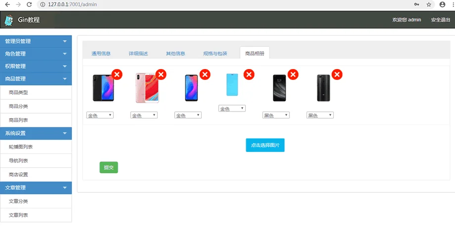Click 安全退出 to log out
Screen dimensions: 455x226
point(441,20)
